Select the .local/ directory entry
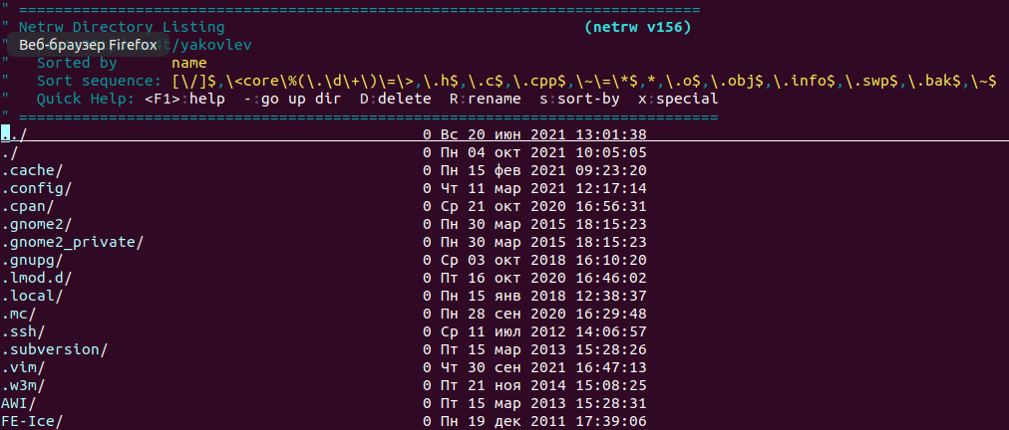 32,297
